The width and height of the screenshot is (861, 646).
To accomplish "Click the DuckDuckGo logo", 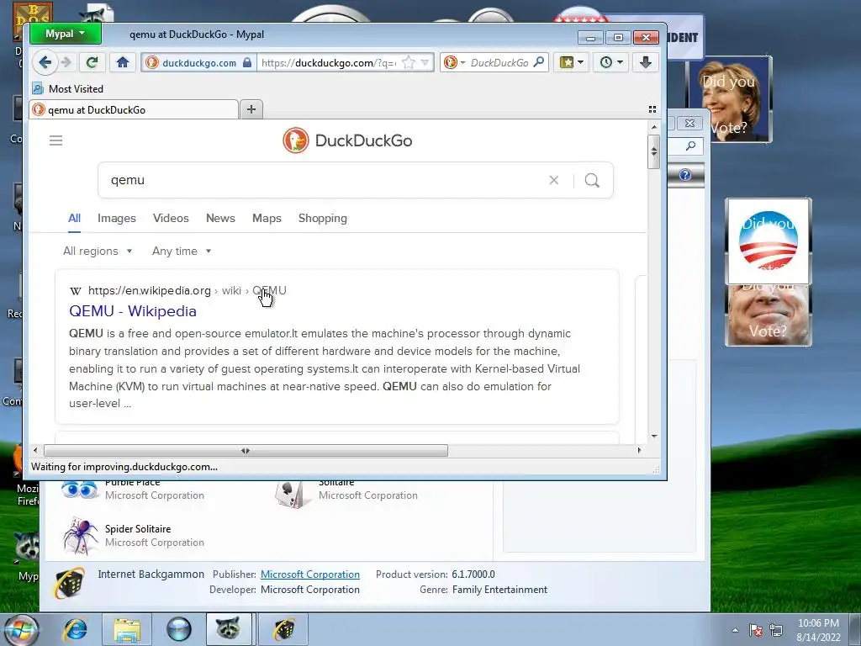I will click(347, 140).
